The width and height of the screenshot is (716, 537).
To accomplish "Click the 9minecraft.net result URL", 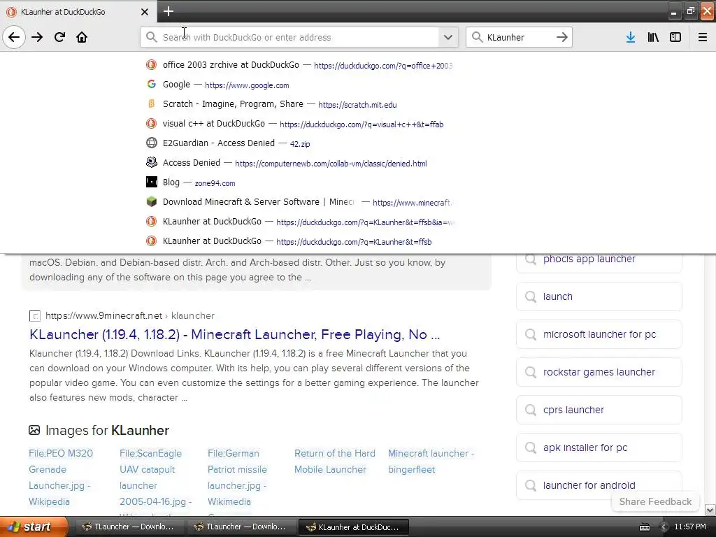I will (130, 315).
